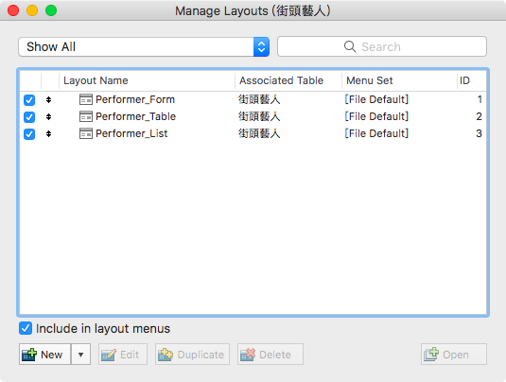506x382 pixels.
Task: Zoom the Manage Layouts window
Action: pyautogui.click(x=51, y=10)
